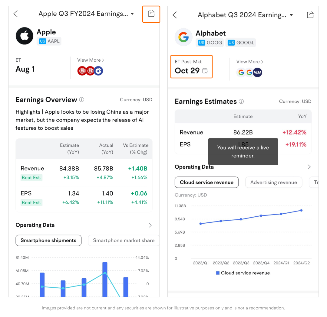The image size is (327, 317).
Task: Click the Cloud service revenue legend swatch
Action: (218, 273)
